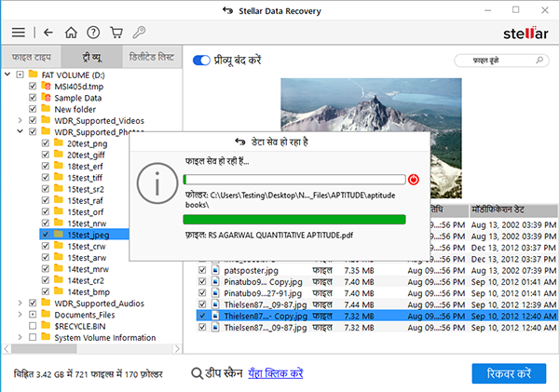The height and width of the screenshot is (392, 559).
Task: Open the hamburger menu icon
Action: 19,33
